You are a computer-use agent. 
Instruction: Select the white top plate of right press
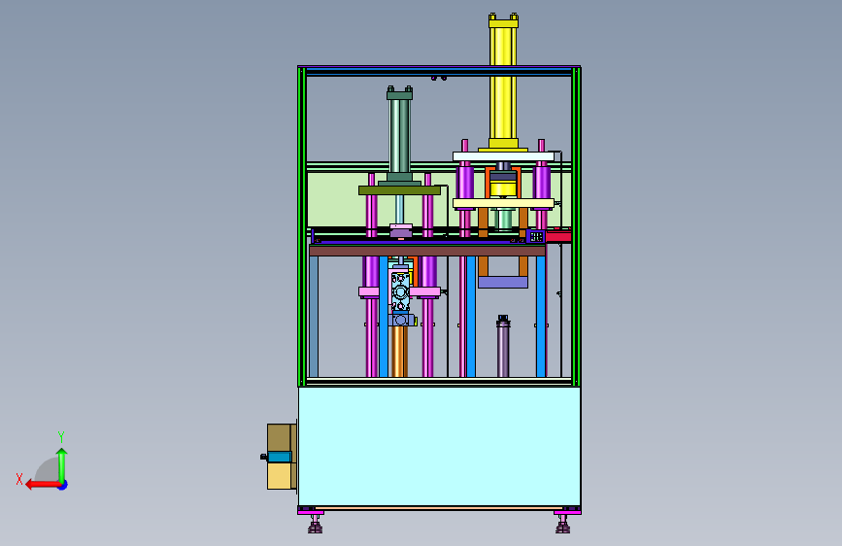click(x=503, y=156)
